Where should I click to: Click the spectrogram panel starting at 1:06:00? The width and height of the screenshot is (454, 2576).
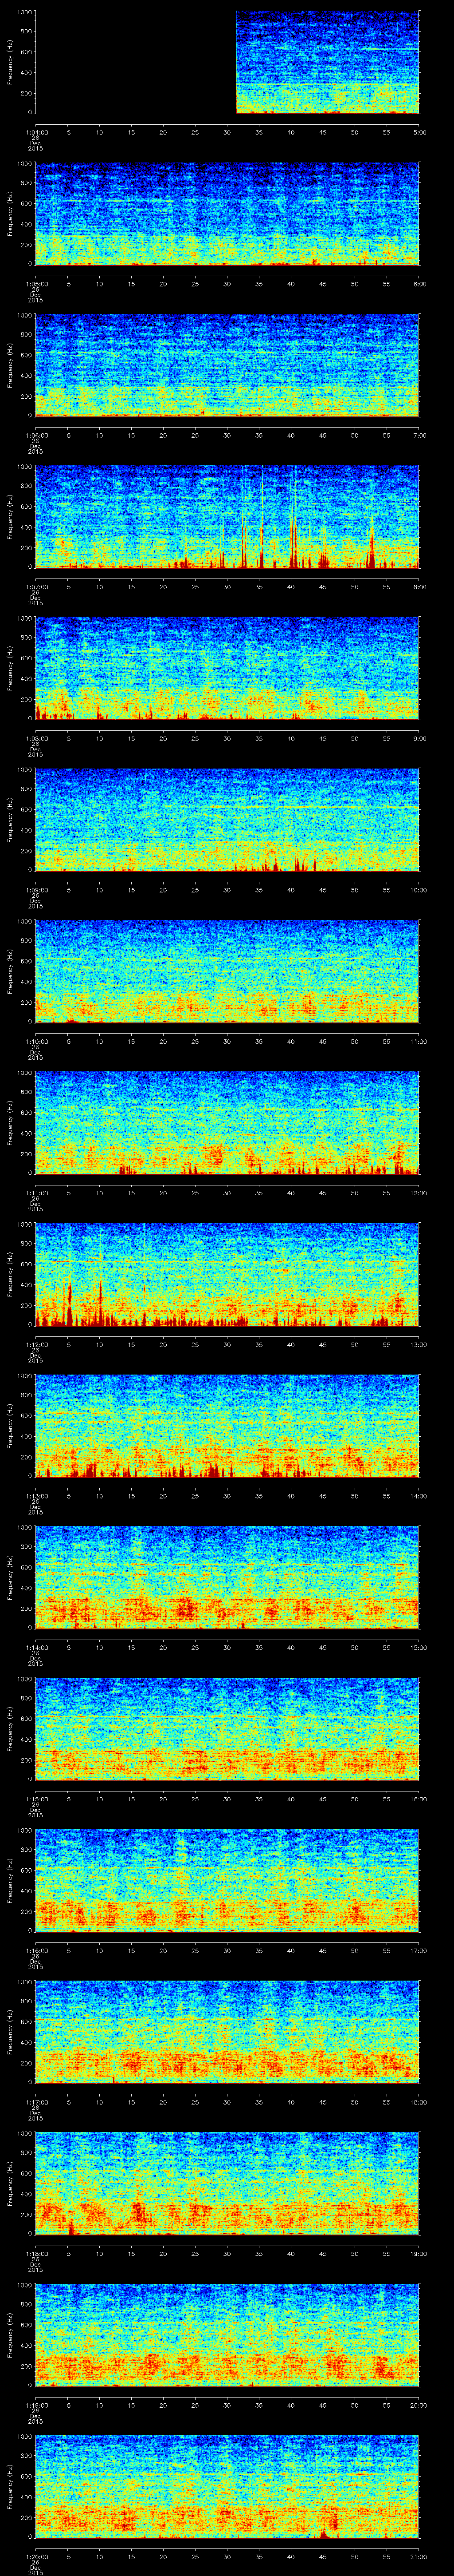click(x=227, y=365)
